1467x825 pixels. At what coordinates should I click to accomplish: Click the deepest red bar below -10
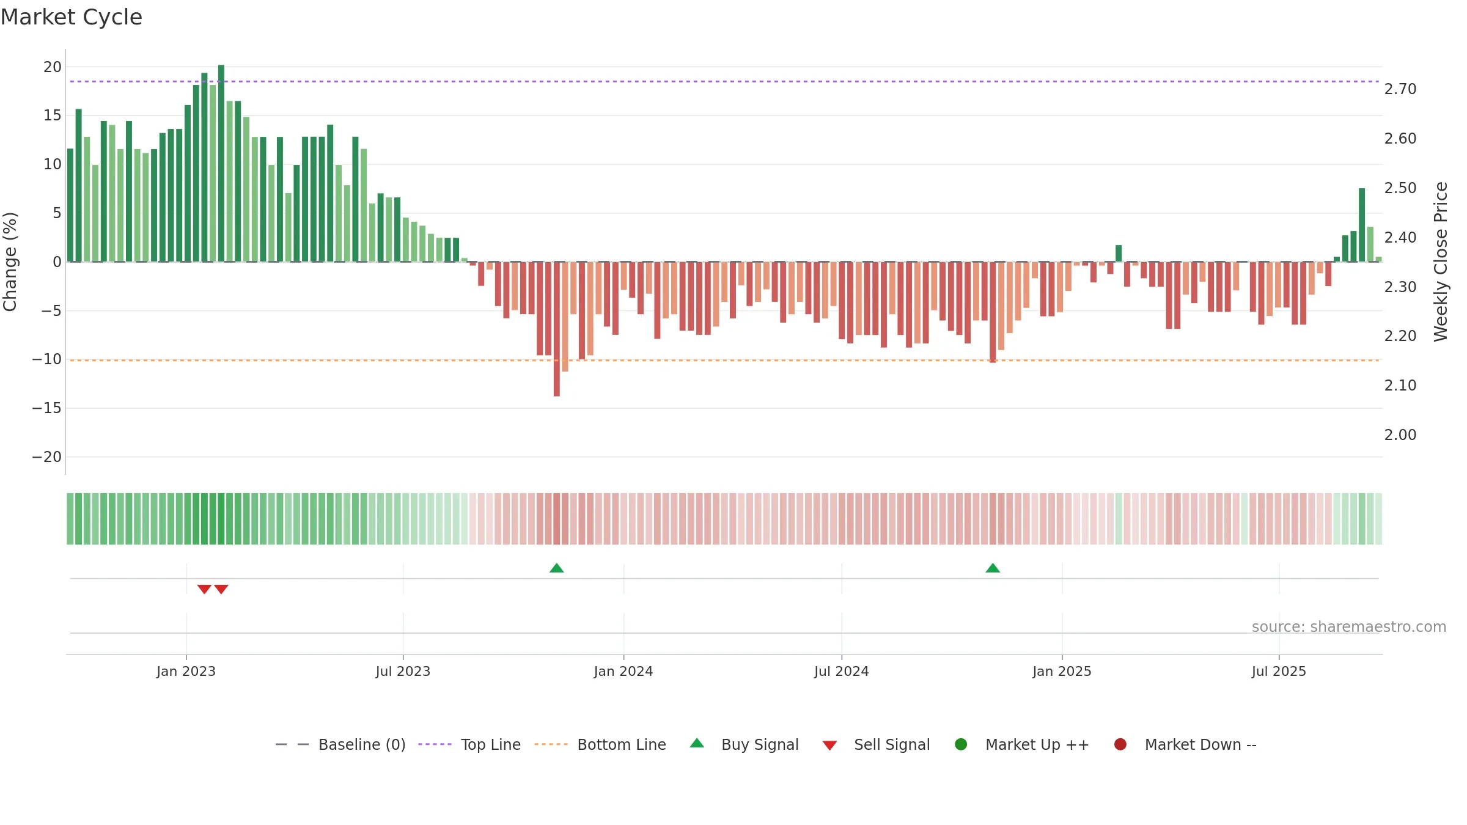coord(557,329)
